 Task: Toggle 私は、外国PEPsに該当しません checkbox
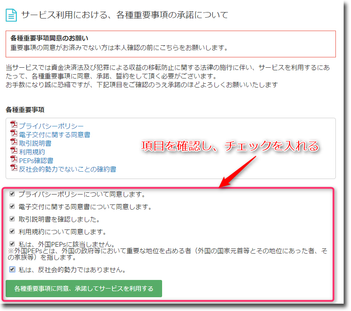point(12,244)
